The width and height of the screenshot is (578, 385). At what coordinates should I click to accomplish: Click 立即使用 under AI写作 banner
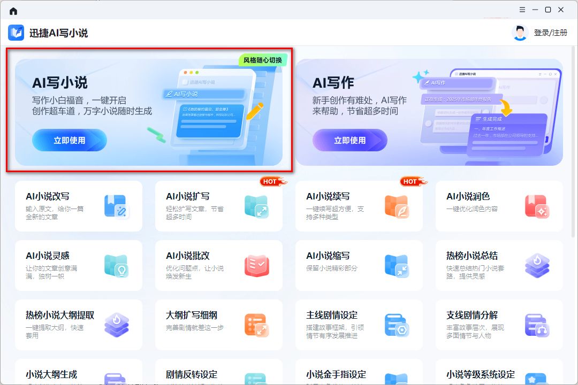[349, 140]
